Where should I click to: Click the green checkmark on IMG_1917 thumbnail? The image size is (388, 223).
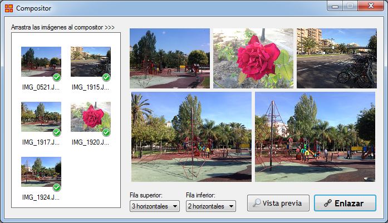point(57,133)
